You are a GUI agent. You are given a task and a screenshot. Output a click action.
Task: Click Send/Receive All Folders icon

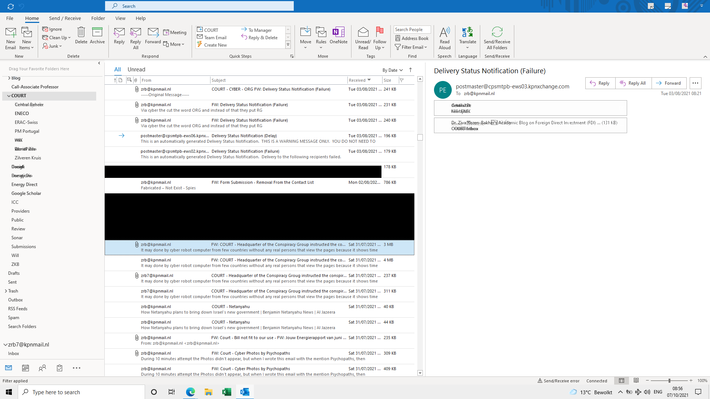pyautogui.click(x=497, y=32)
